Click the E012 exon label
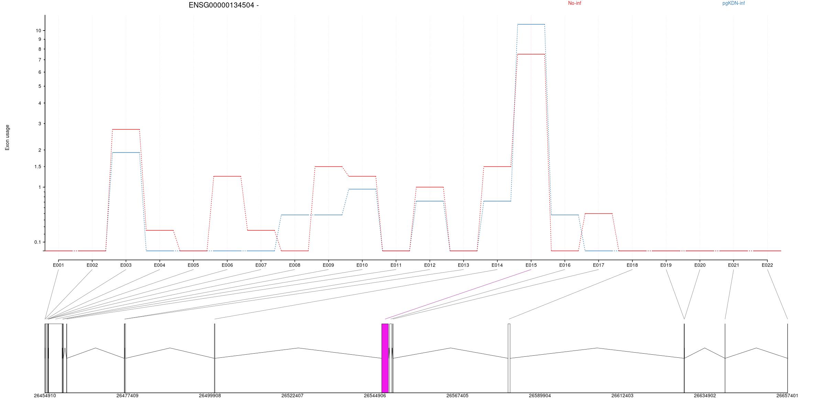The width and height of the screenshot is (825, 412). [430, 265]
